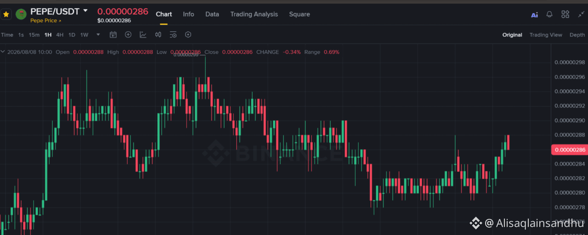Open the candlestick chart type icon
This screenshot has height=235, width=588.
[158, 35]
